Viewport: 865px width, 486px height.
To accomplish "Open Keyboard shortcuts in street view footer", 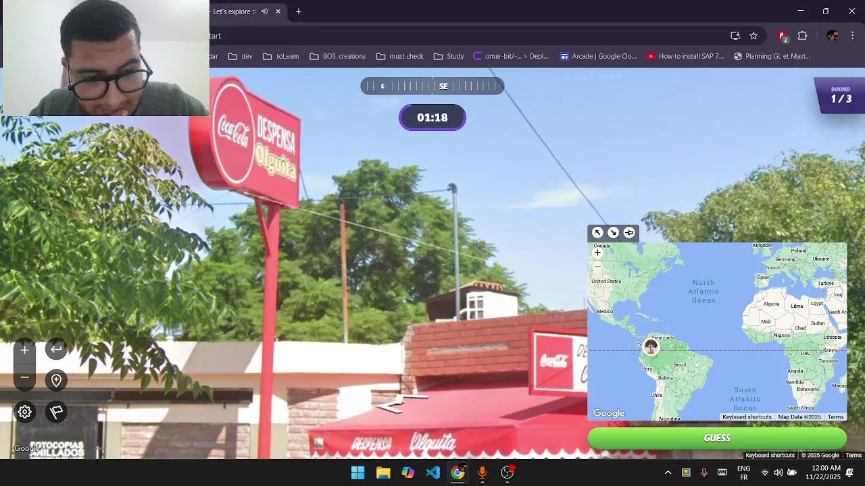I will click(770, 455).
